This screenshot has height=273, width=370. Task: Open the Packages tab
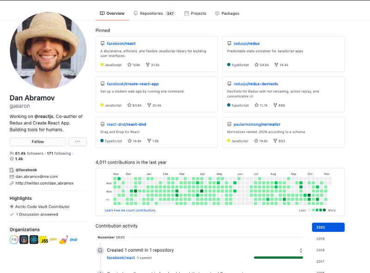pyautogui.click(x=227, y=13)
